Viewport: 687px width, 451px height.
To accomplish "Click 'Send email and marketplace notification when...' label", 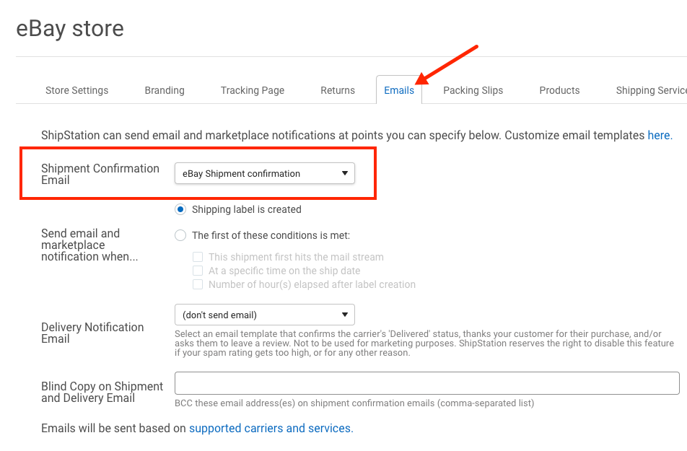I will 89,245.
